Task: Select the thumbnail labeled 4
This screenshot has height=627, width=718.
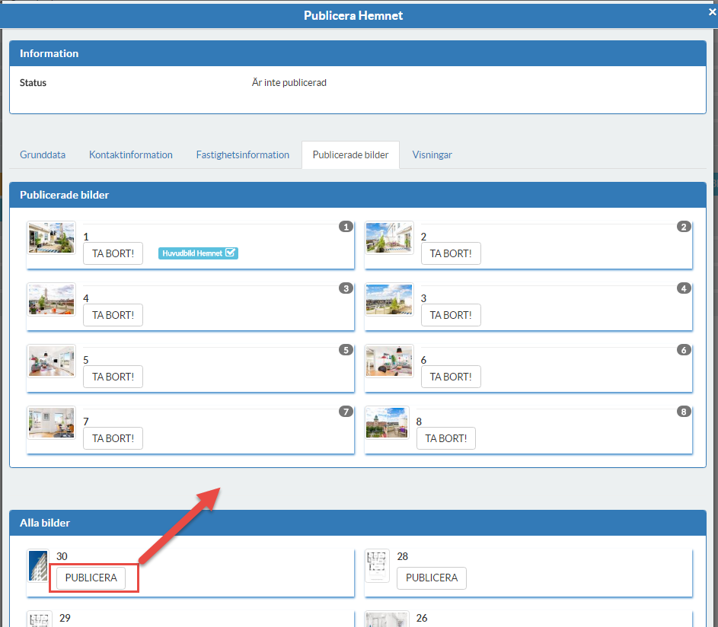Action: pyautogui.click(x=51, y=299)
